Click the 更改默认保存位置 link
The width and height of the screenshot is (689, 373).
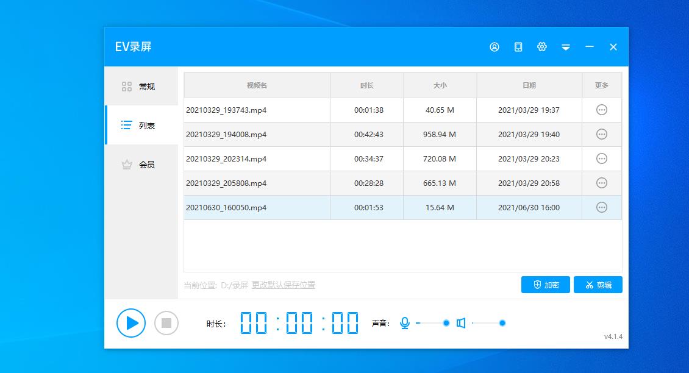284,285
